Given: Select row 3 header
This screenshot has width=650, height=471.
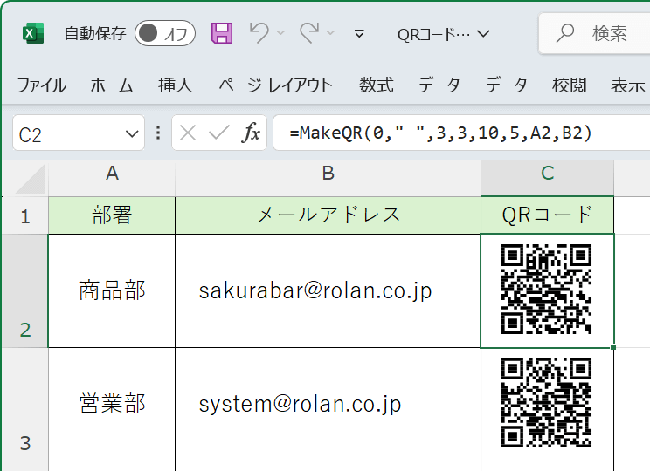Looking at the screenshot, I should (x=25, y=404).
